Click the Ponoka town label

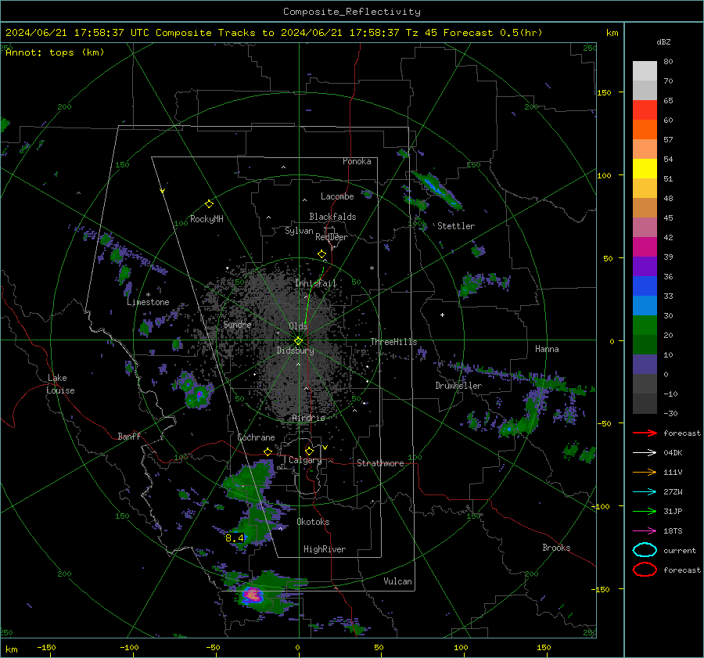point(357,161)
